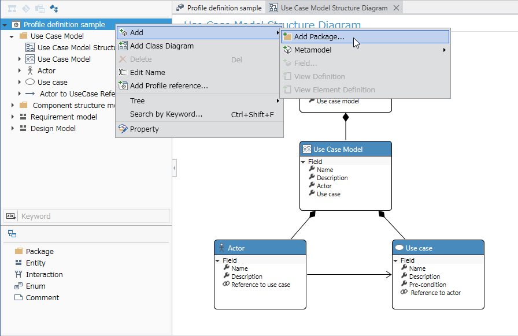
Task: Expand the Actor tree node
Action: coord(20,70)
